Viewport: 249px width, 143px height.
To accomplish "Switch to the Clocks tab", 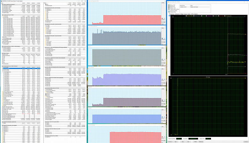I will (x=189, y=14).
